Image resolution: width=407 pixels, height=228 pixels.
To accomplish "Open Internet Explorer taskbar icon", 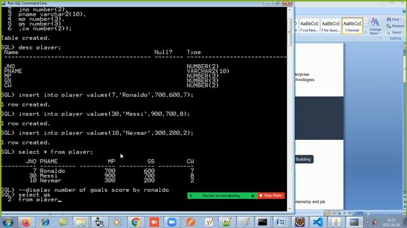I will (x=45, y=222).
